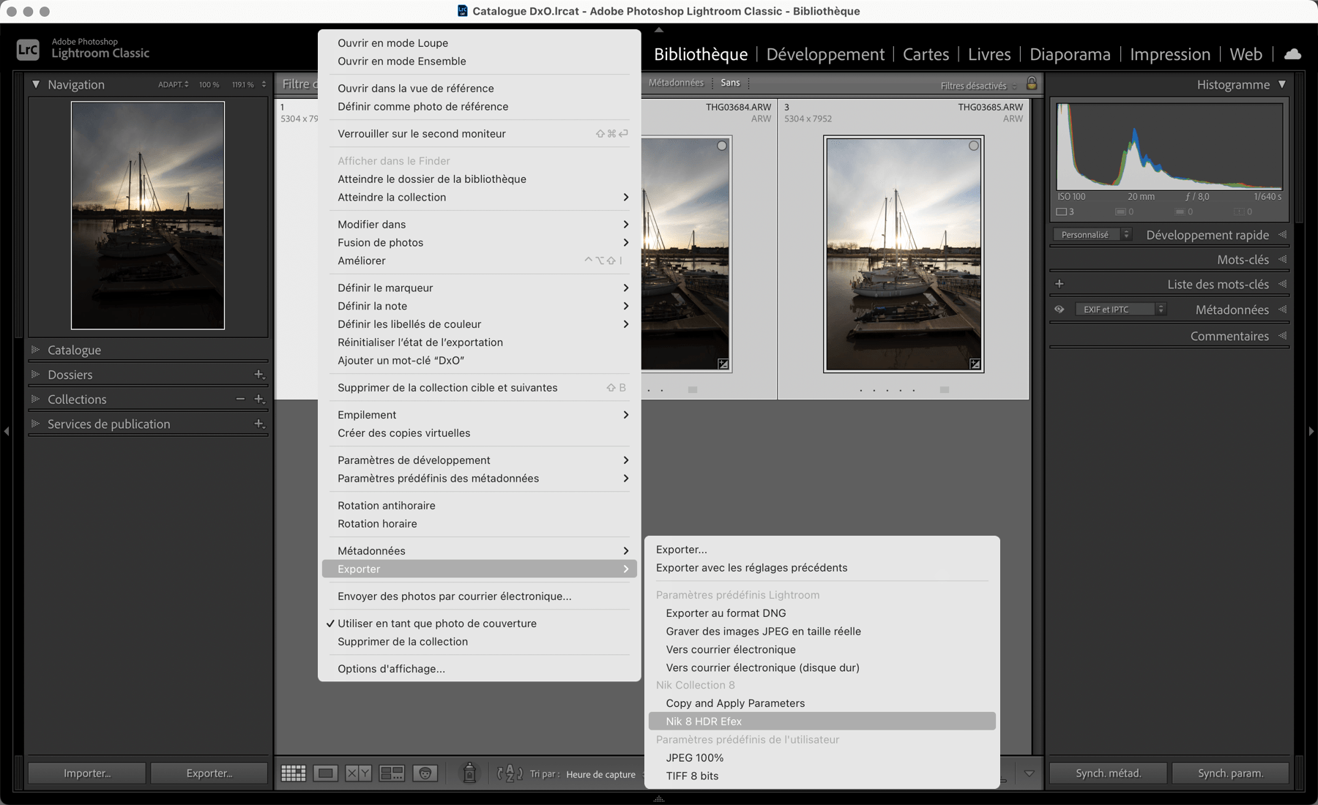Expand the Mots-clés panel
This screenshot has height=805, width=1318.
coord(1282,260)
